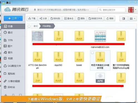Go to 微云 root in breadcrumb
This screenshot has width=138, height=103.
pos(36,26)
